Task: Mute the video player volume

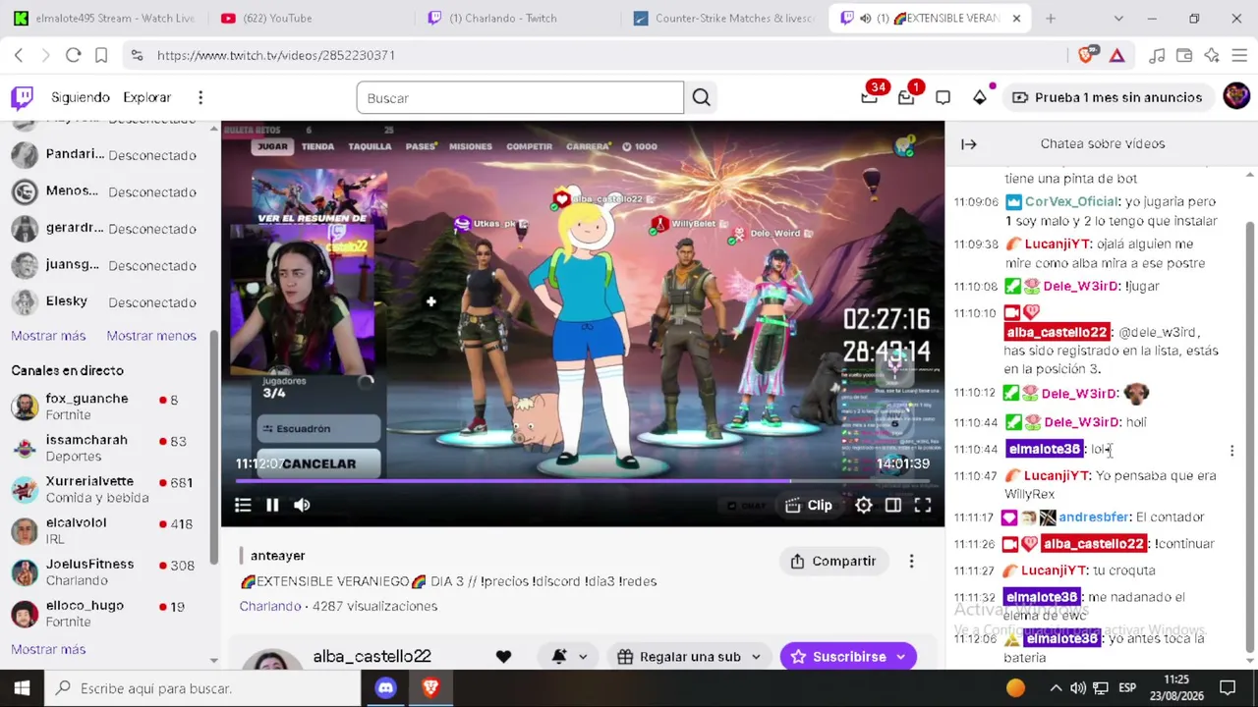Action: point(302,505)
